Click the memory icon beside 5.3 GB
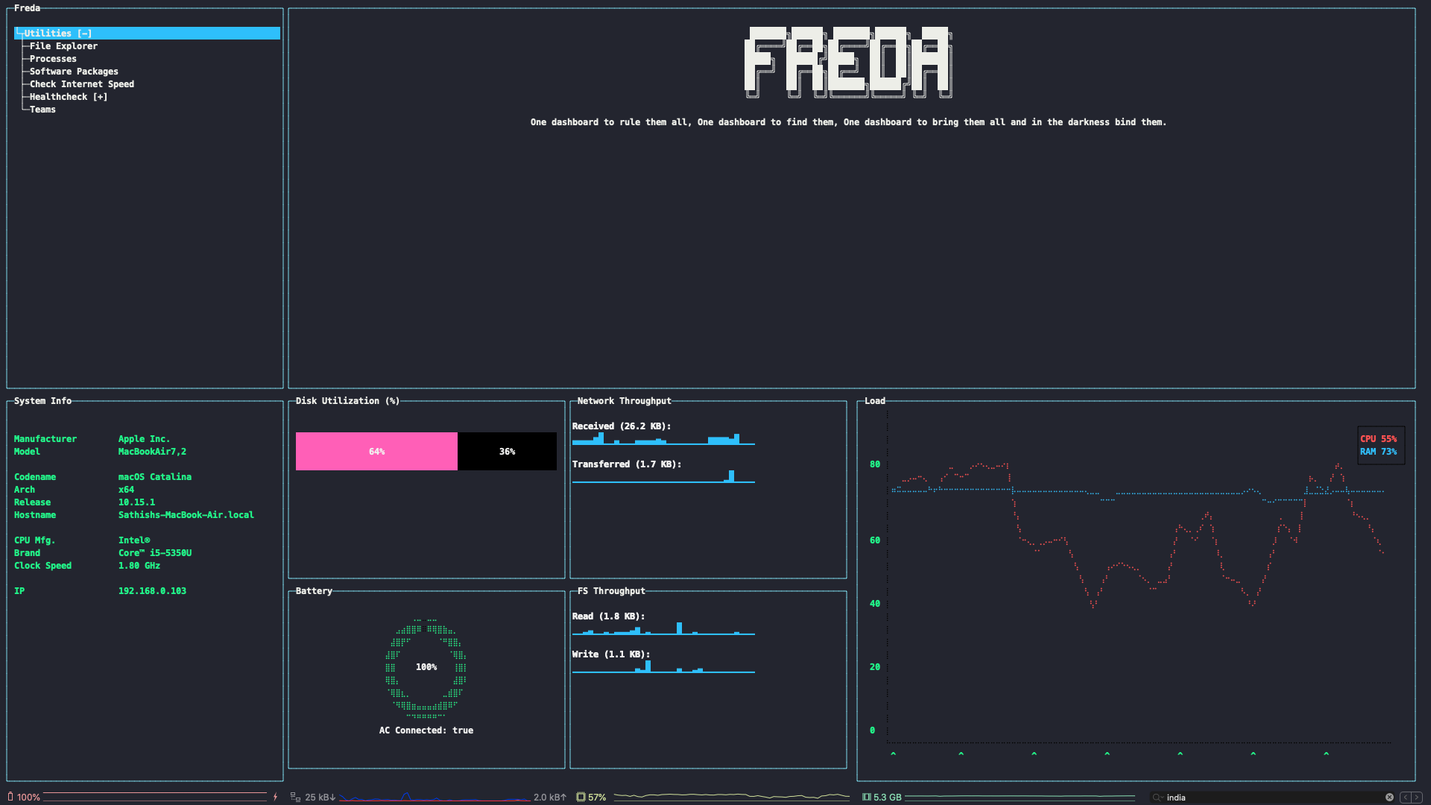Viewport: 1431px width, 805px height. [x=866, y=797]
